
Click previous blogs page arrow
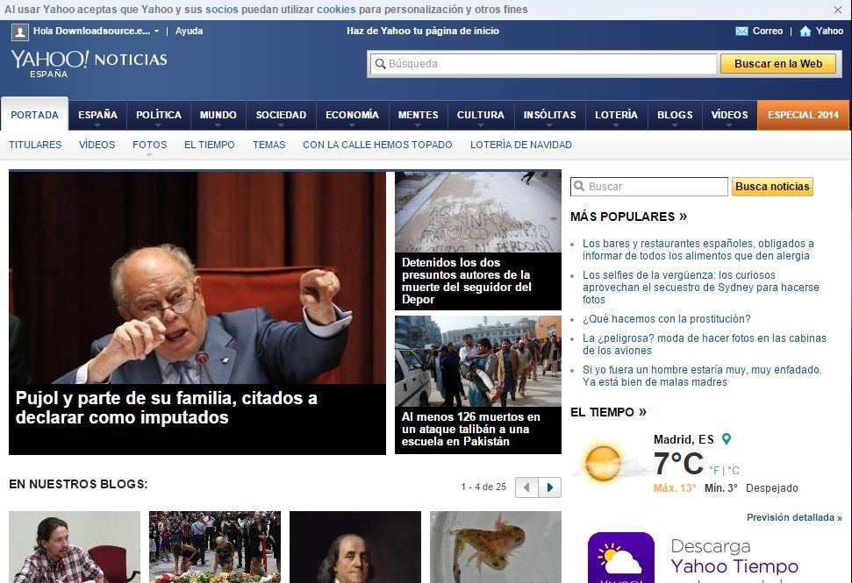(x=526, y=487)
